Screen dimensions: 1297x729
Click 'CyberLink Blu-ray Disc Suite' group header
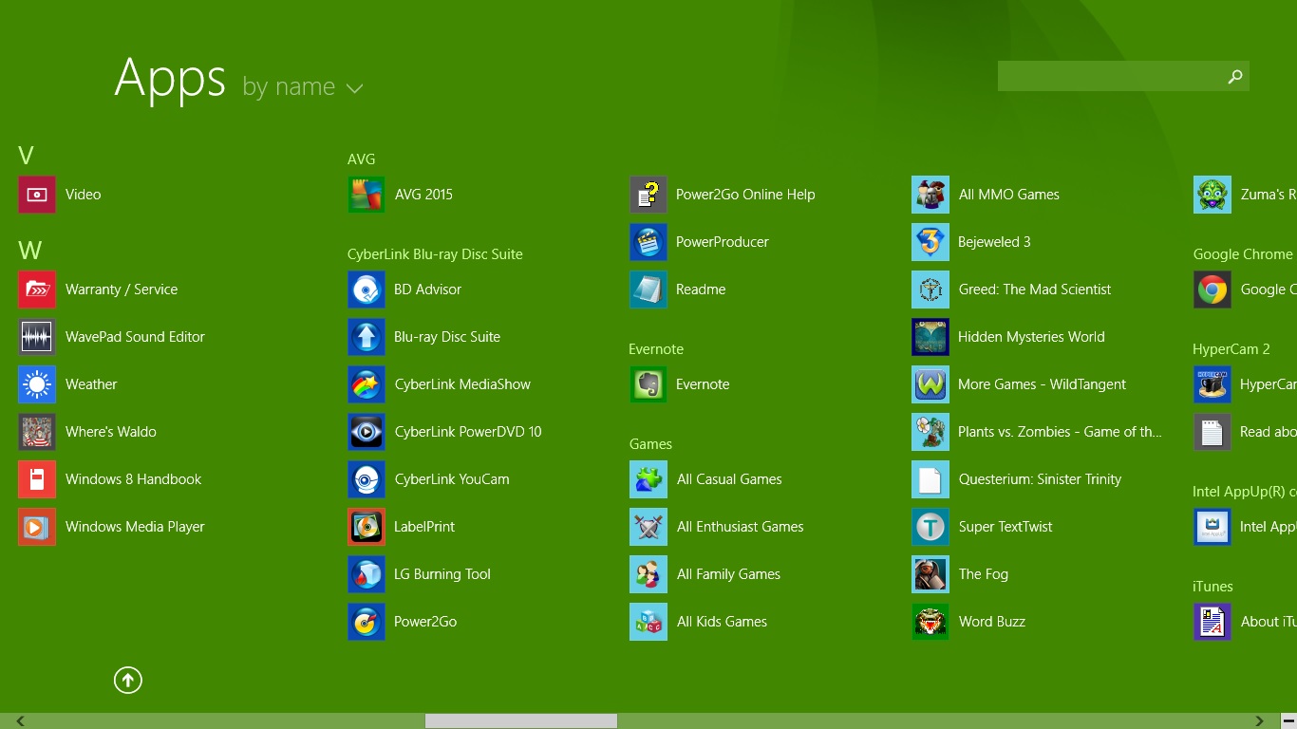click(435, 254)
